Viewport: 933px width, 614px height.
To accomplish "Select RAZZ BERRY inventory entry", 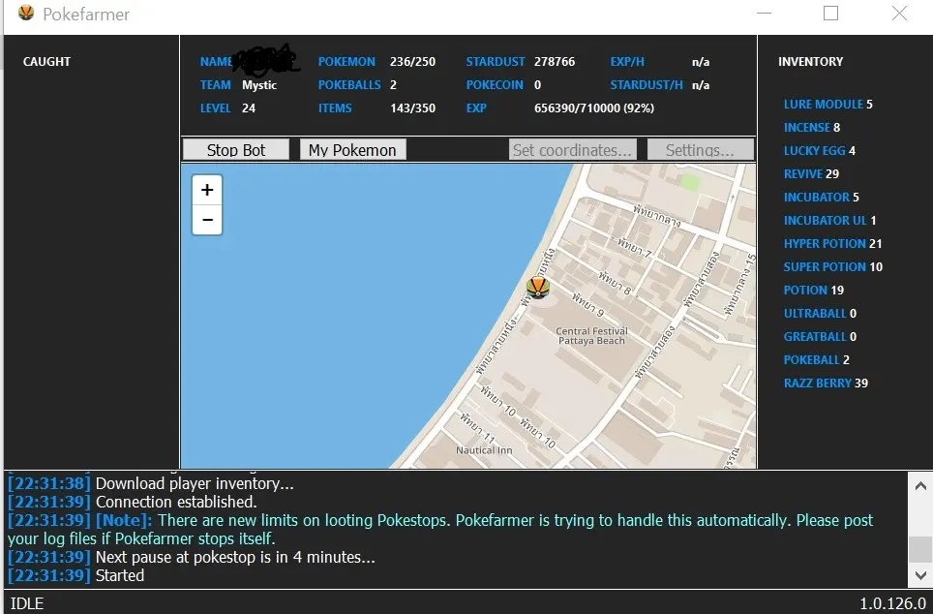I will pos(826,383).
